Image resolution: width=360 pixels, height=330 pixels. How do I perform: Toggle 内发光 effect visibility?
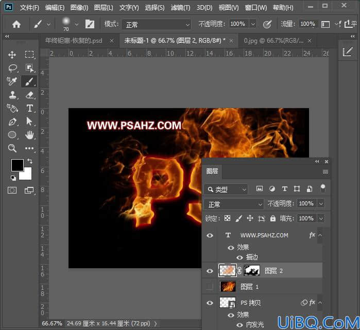pyautogui.click(x=239, y=325)
